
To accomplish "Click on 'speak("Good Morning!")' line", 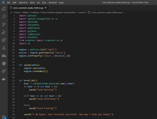I will coord(43,90).
